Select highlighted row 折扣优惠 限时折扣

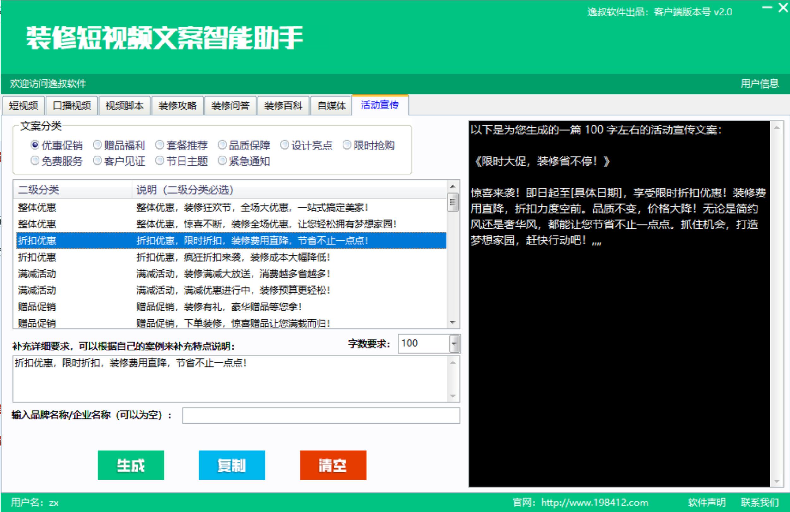coord(231,241)
